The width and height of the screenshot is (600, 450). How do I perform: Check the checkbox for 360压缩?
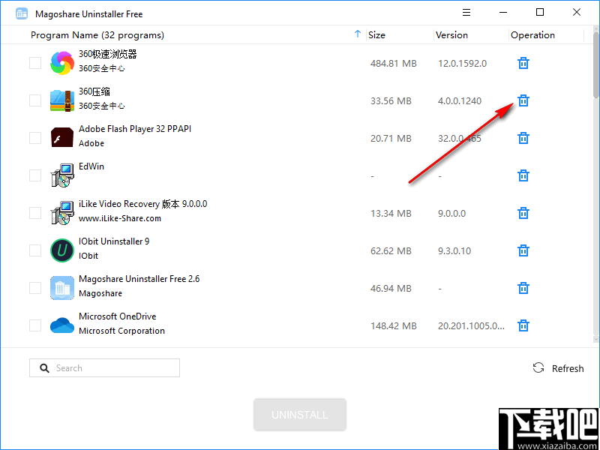pos(34,100)
